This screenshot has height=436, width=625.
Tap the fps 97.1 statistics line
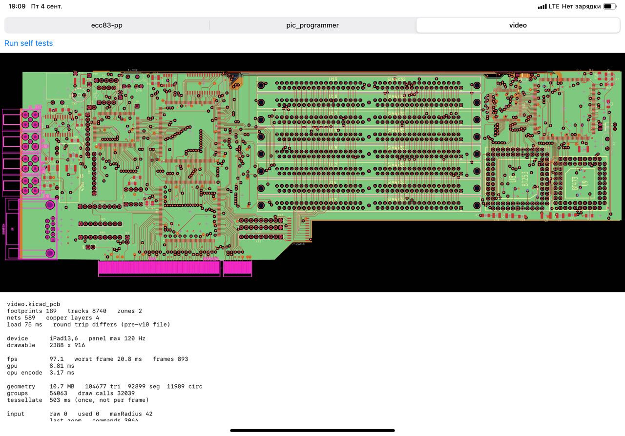click(98, 359)
